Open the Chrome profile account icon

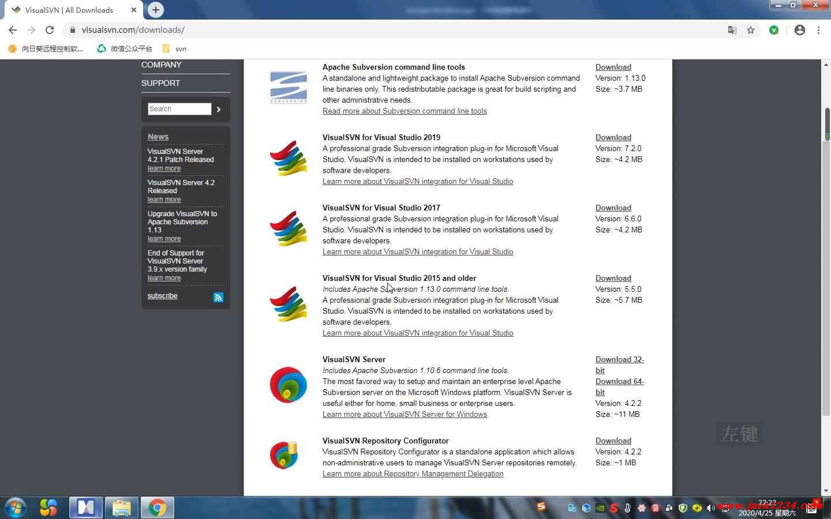click(x=799, y=30)
